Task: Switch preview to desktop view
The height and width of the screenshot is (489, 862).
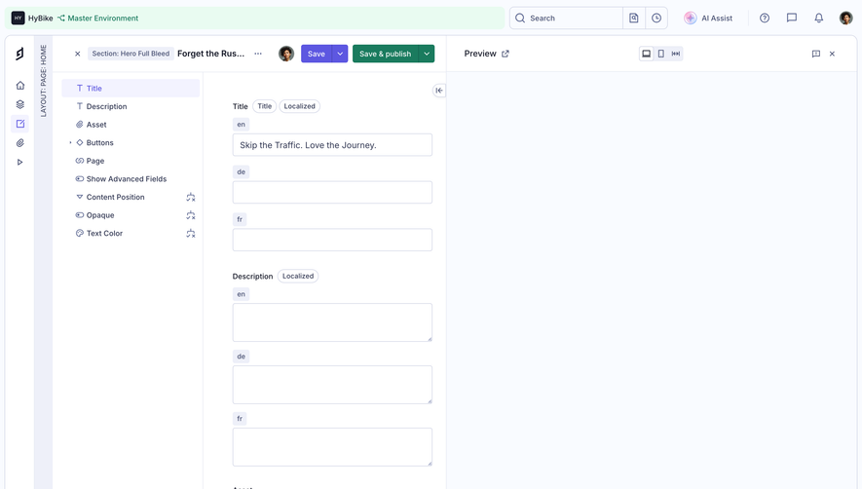Action: (647, 54)
